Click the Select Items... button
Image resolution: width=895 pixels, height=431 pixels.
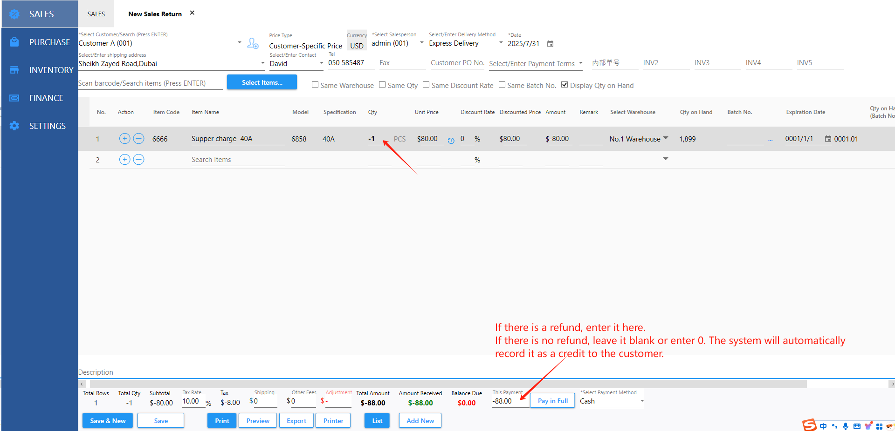click(x=262, y=82)
